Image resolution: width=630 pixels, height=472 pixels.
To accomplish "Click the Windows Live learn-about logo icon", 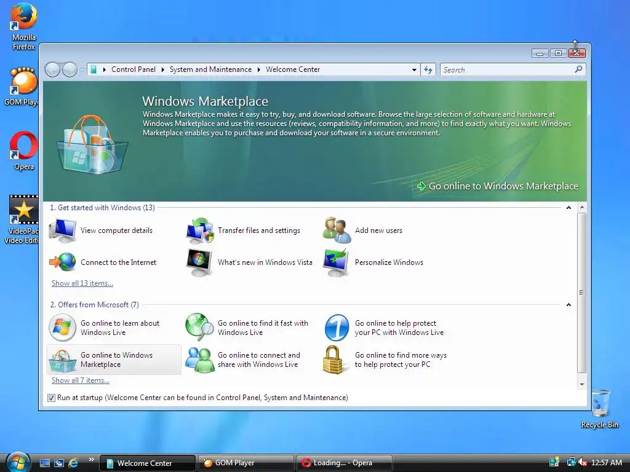I will pyautogui.click(x=62, y=328).
